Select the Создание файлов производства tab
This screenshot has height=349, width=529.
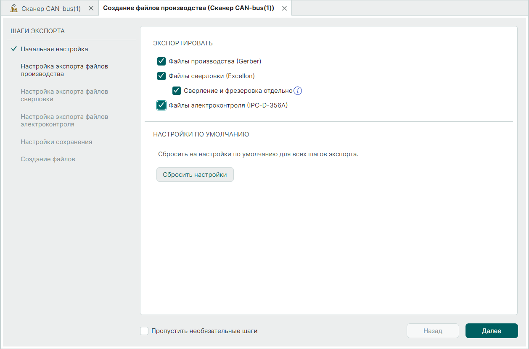click(x=188, y=8)
